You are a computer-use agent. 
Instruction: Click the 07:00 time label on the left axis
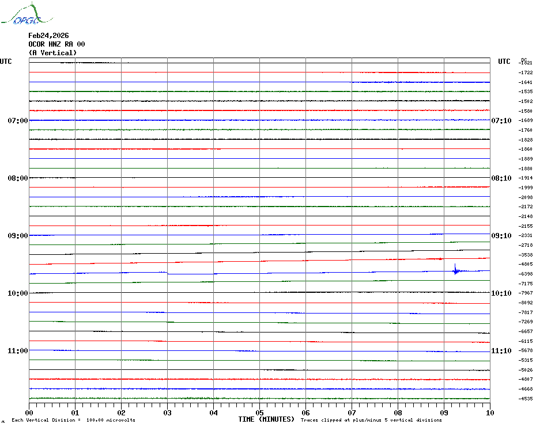point(18,121)
